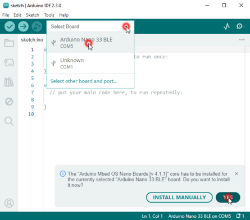
Task: Open the File menu
Action: [6, 15]
